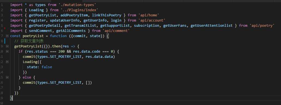Image resolution: width=281 pixels, height=105 pixels.
Task: Collapse the poetryList function fold on line 7
Action: pos(7,36)
